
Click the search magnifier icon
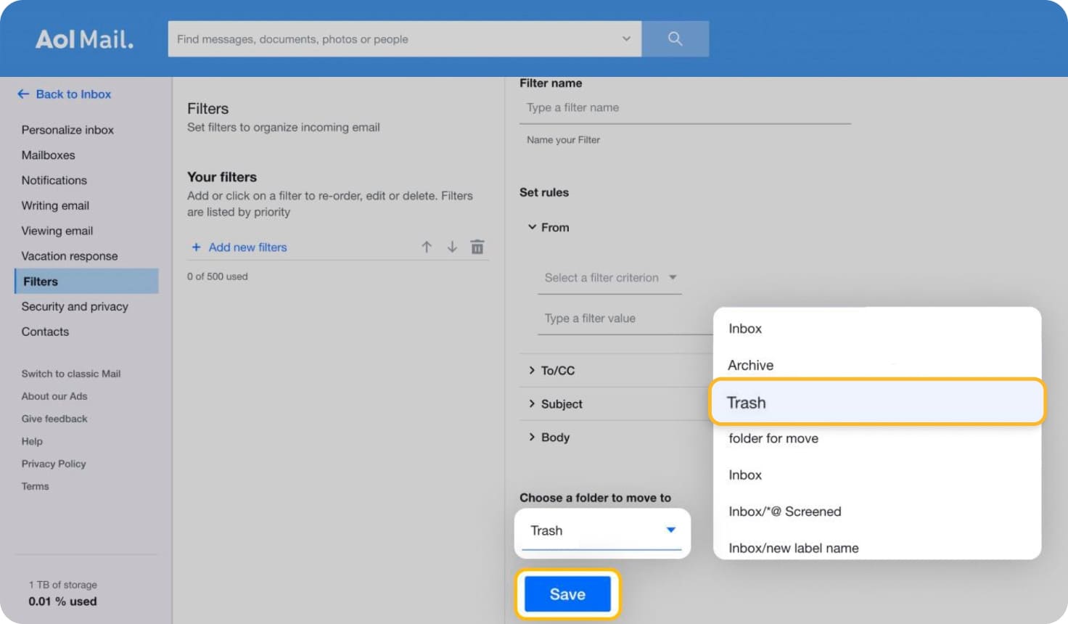coord(675,38)
